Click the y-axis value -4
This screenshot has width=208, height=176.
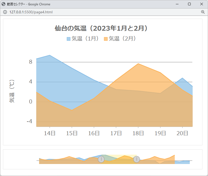pos(30,121)
